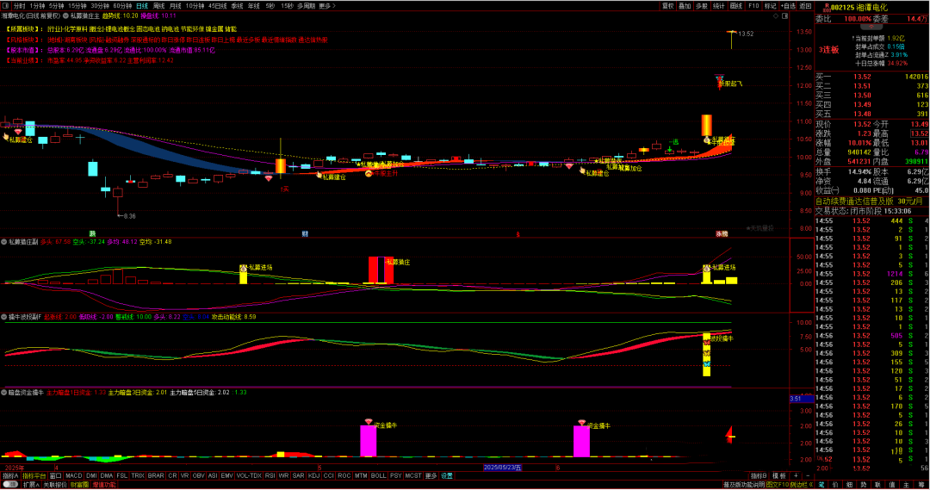Click the 跃跃起飞 signal icon near price peak
The width and height of the screenshot is (930, 490).
pos(722,79)
